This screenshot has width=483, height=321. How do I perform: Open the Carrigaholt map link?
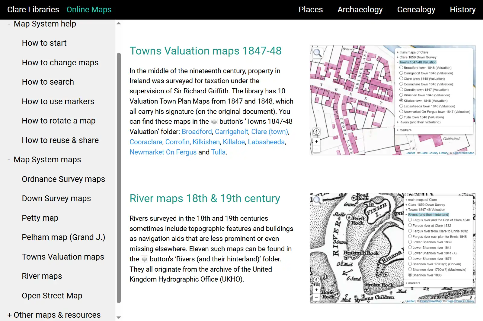tap(232, 132)
